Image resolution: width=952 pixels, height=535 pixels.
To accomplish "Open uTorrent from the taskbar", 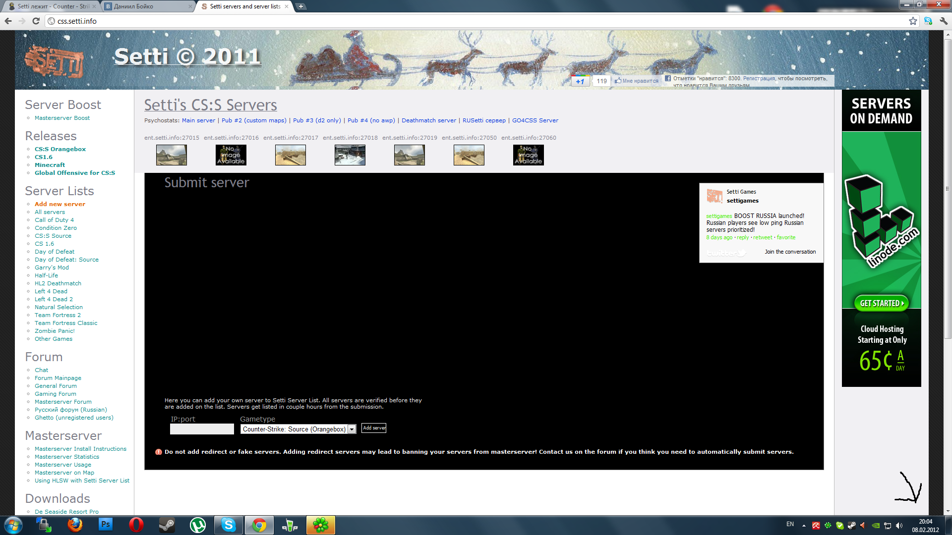I will point(198,525).
